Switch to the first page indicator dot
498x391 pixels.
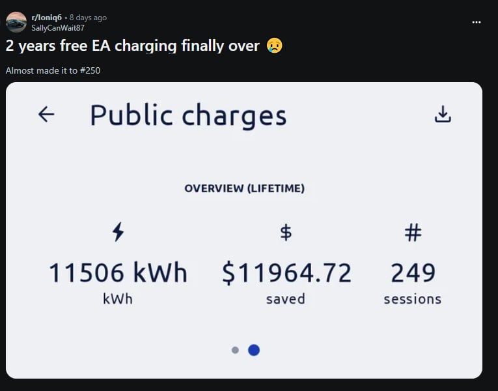235,351
